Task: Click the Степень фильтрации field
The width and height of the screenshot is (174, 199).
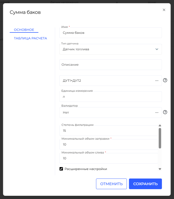Action: tap(109, 131)
